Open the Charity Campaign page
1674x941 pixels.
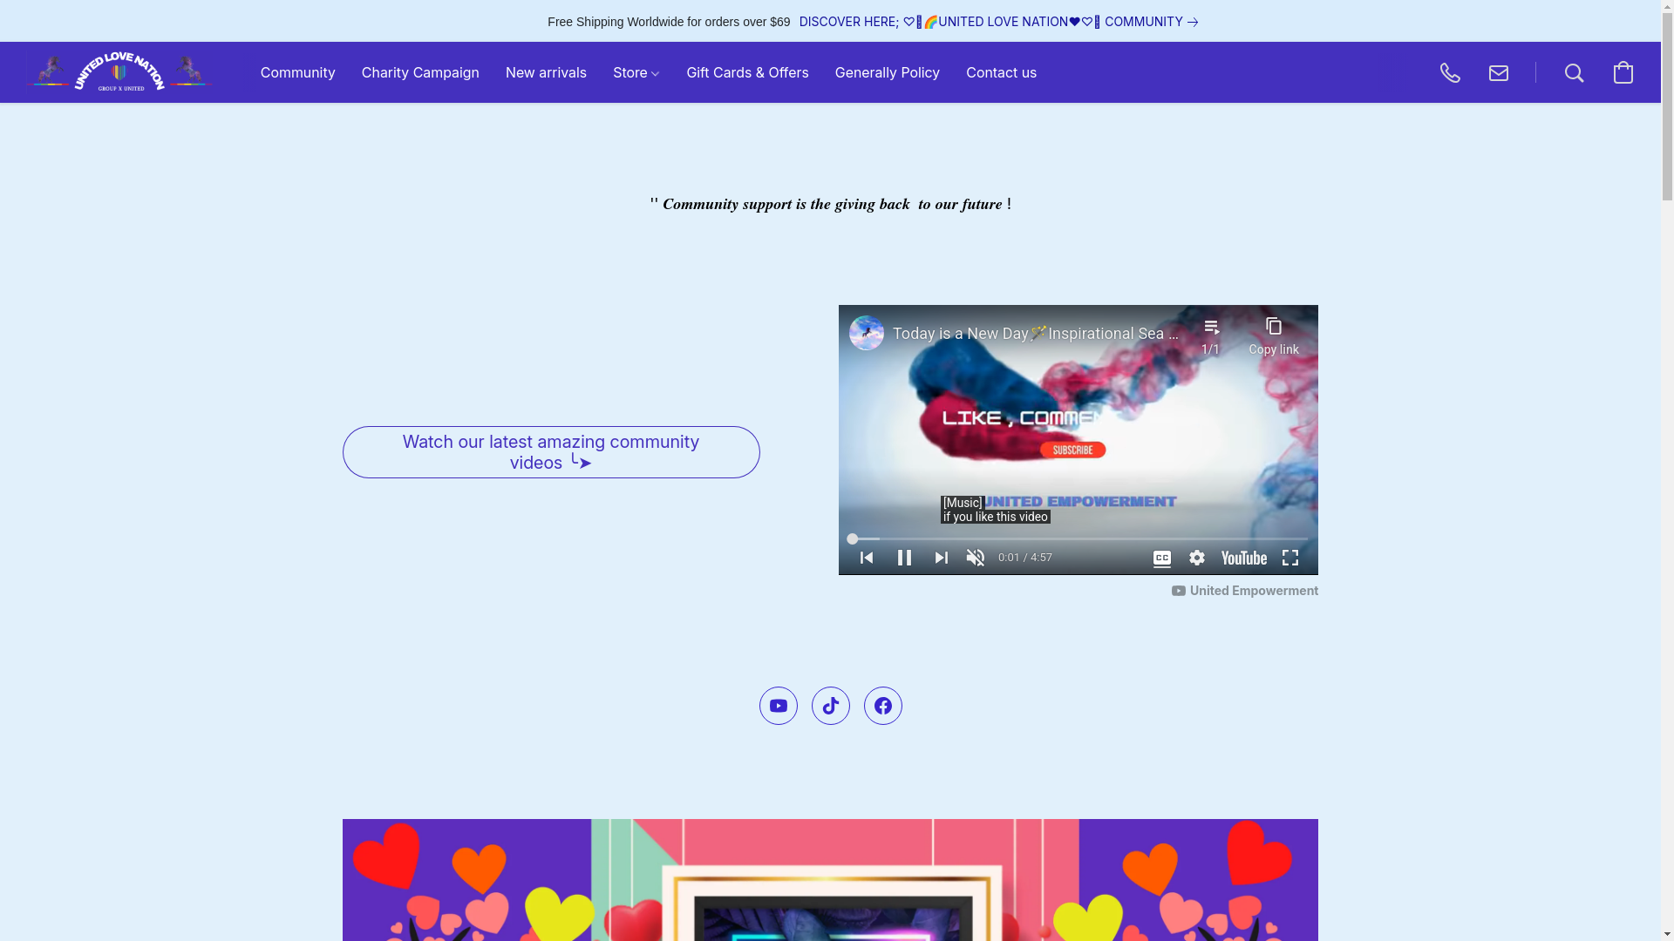[x=420, y=72]
